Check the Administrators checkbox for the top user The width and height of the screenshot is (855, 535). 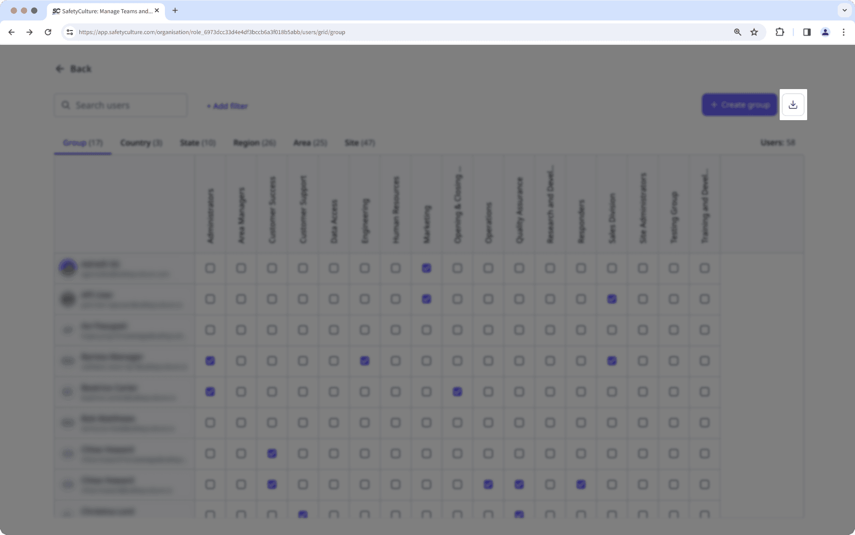[210, 268]
